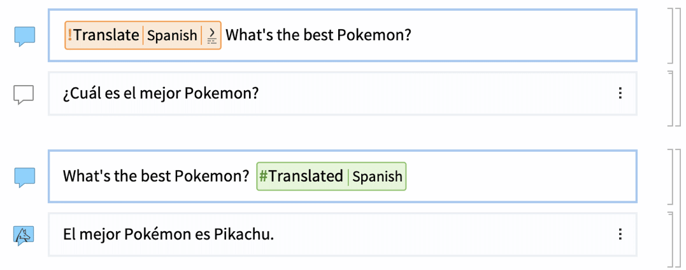This screenshot has width=686, height=270.
Task: Click the blue chat input icon beside Translate cell
Action: point(24,36)
